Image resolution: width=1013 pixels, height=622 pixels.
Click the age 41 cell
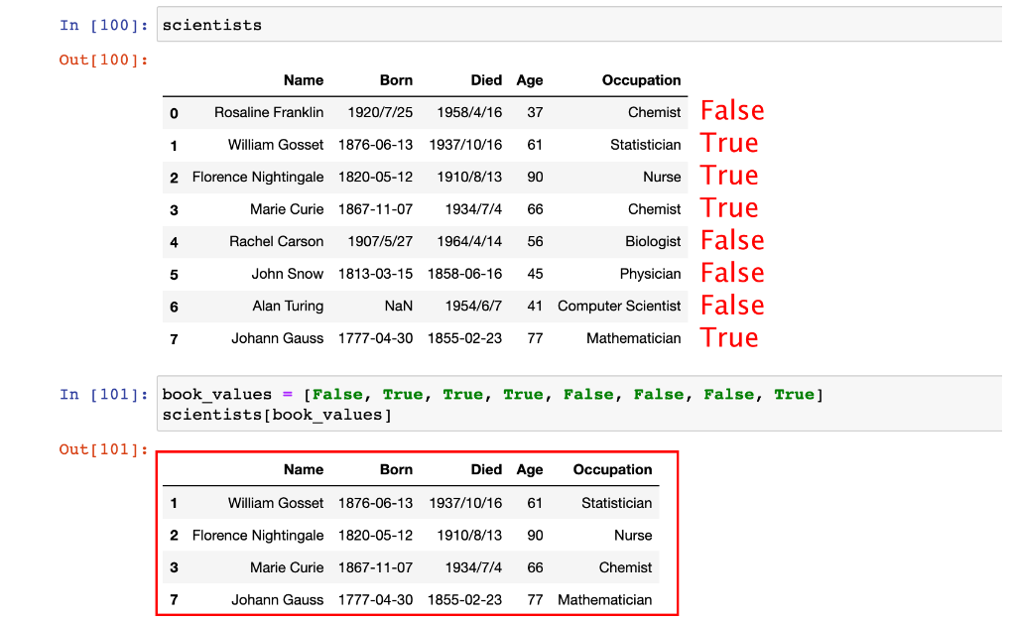(x=535, y=307)
